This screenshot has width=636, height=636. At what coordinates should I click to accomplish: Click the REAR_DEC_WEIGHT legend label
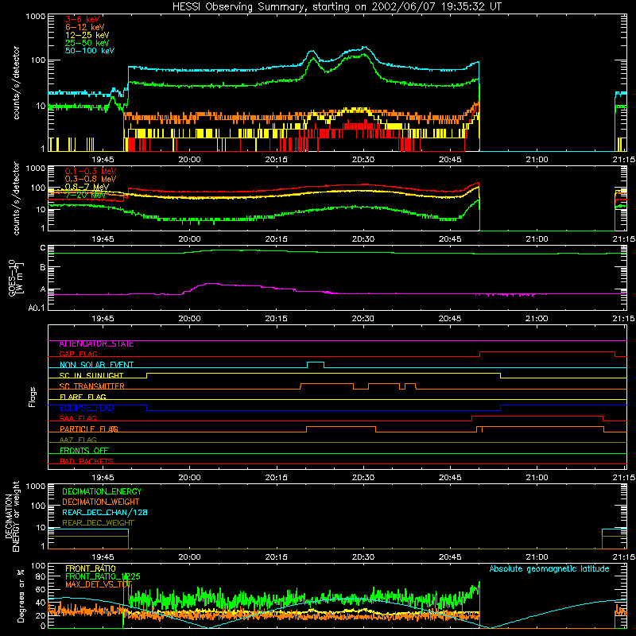(x=98, y=523)
